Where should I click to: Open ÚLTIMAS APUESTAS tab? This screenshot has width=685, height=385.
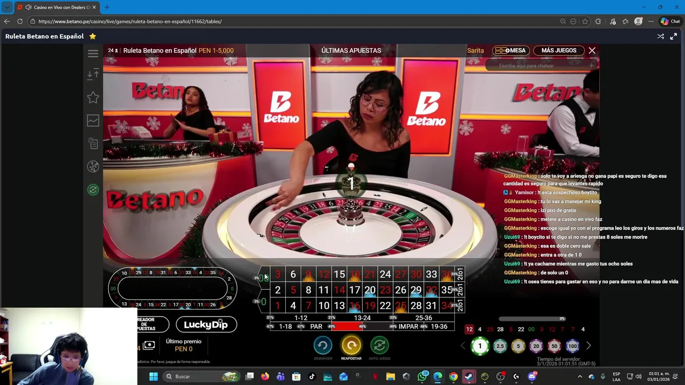(351, 50)
